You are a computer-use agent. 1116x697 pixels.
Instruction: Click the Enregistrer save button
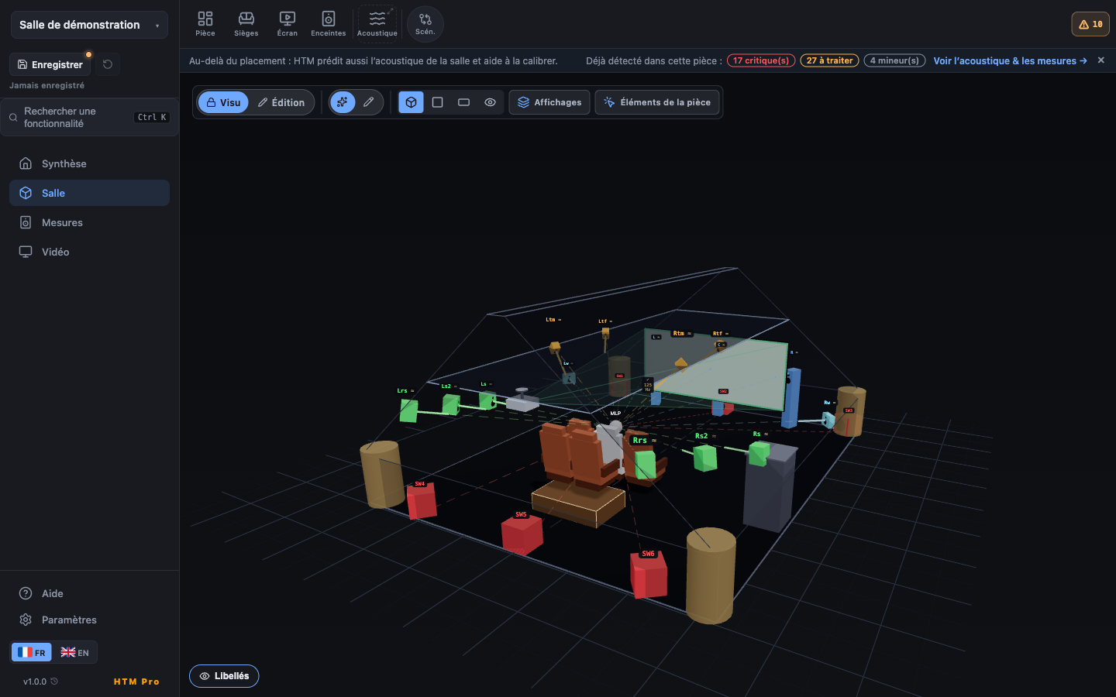[50, 64]
